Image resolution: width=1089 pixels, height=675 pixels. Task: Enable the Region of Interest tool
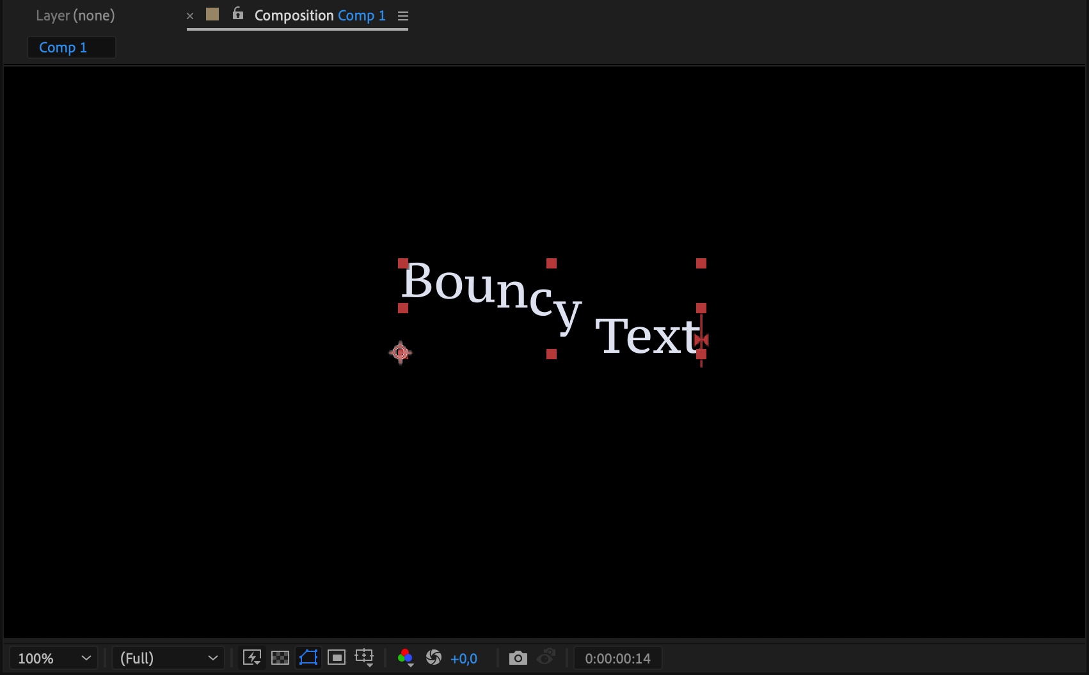click(x=337, y=658)
